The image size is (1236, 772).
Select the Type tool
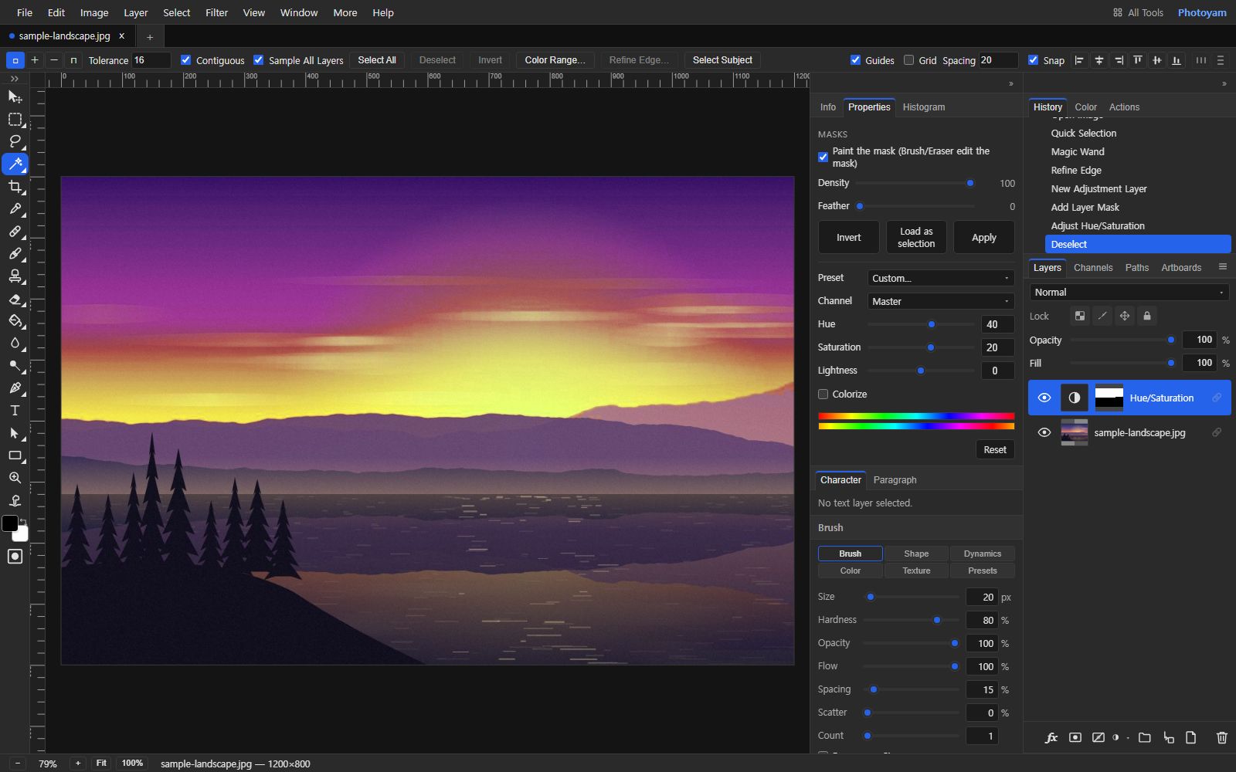[x=15, y=410]
